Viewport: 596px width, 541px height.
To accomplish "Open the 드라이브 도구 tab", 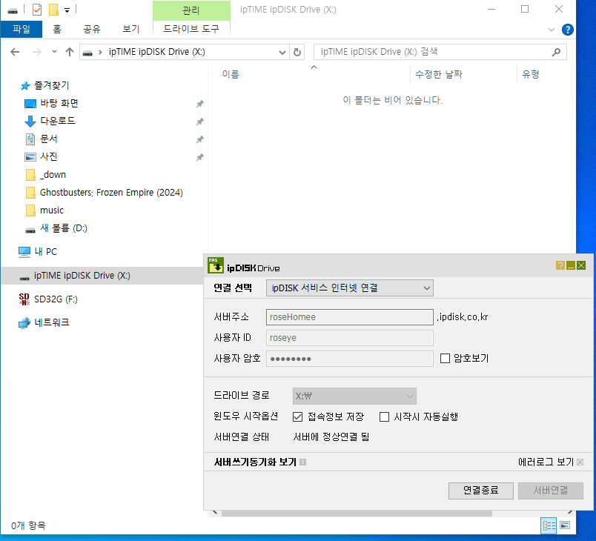I will point(191,29).
